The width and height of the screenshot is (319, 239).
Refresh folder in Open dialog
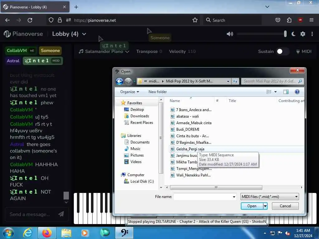(x=236, y=81)
